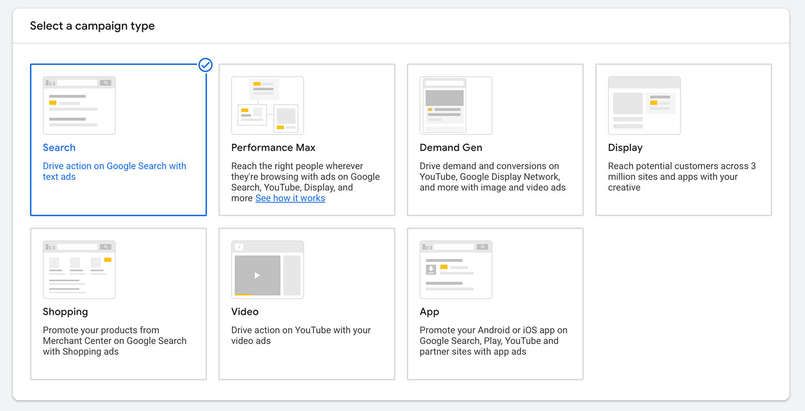805x411 pixels.
Task: Click the Performance Max thumbnail illustration
Action: click(267, 105)
